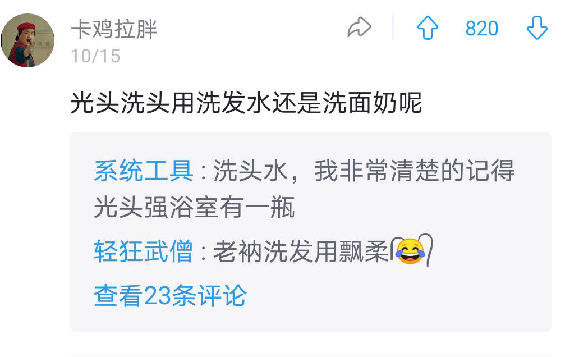Click the 820 vote count
Image resolution: width=579 pixels, height=357 pixels.
click(x=481, y=29)
